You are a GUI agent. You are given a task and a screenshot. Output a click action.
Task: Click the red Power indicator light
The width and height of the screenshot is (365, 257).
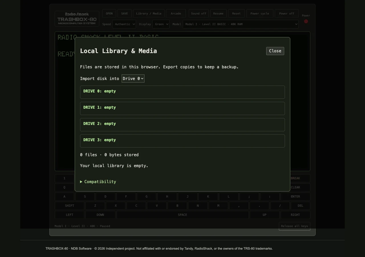pos(306,21)
